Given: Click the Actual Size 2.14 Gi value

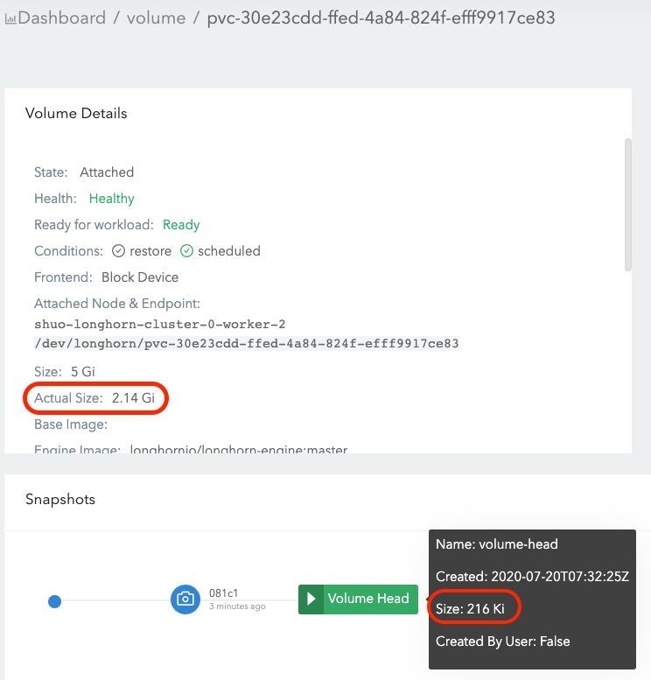Looking at the screenshot, I should (x=133, y=398).
